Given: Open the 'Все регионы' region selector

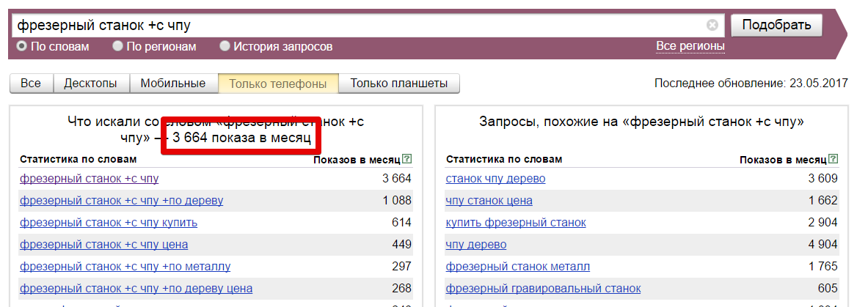Looking at the screenshot, I should click(690, 46).
